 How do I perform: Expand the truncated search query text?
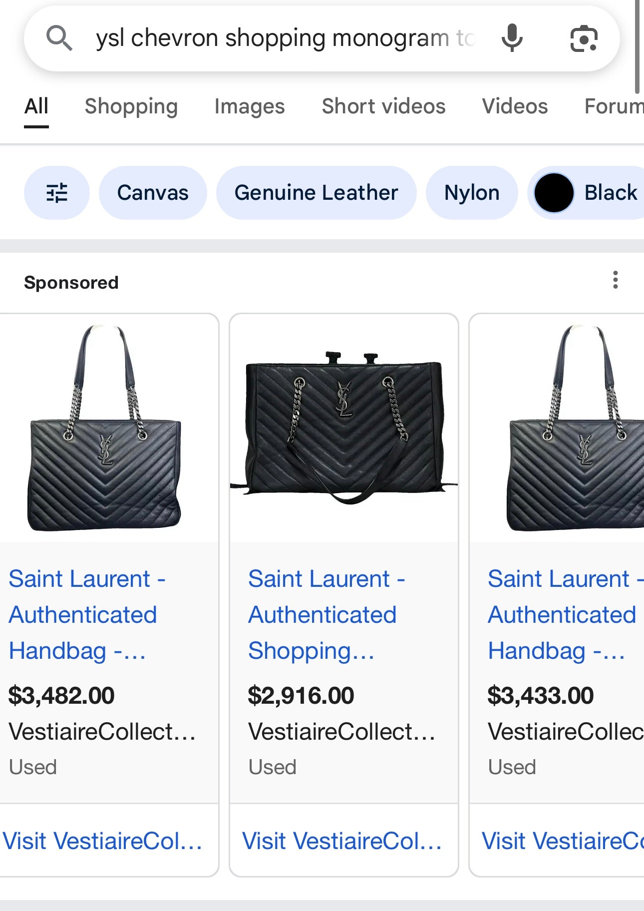tap(285, 38)
